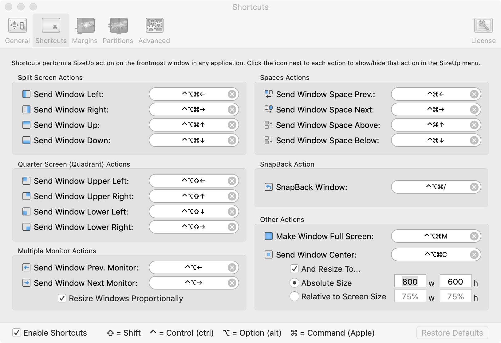501x343 pixels.
Task: Click the Send Window Lower Left icon
Action: point(26,211)
